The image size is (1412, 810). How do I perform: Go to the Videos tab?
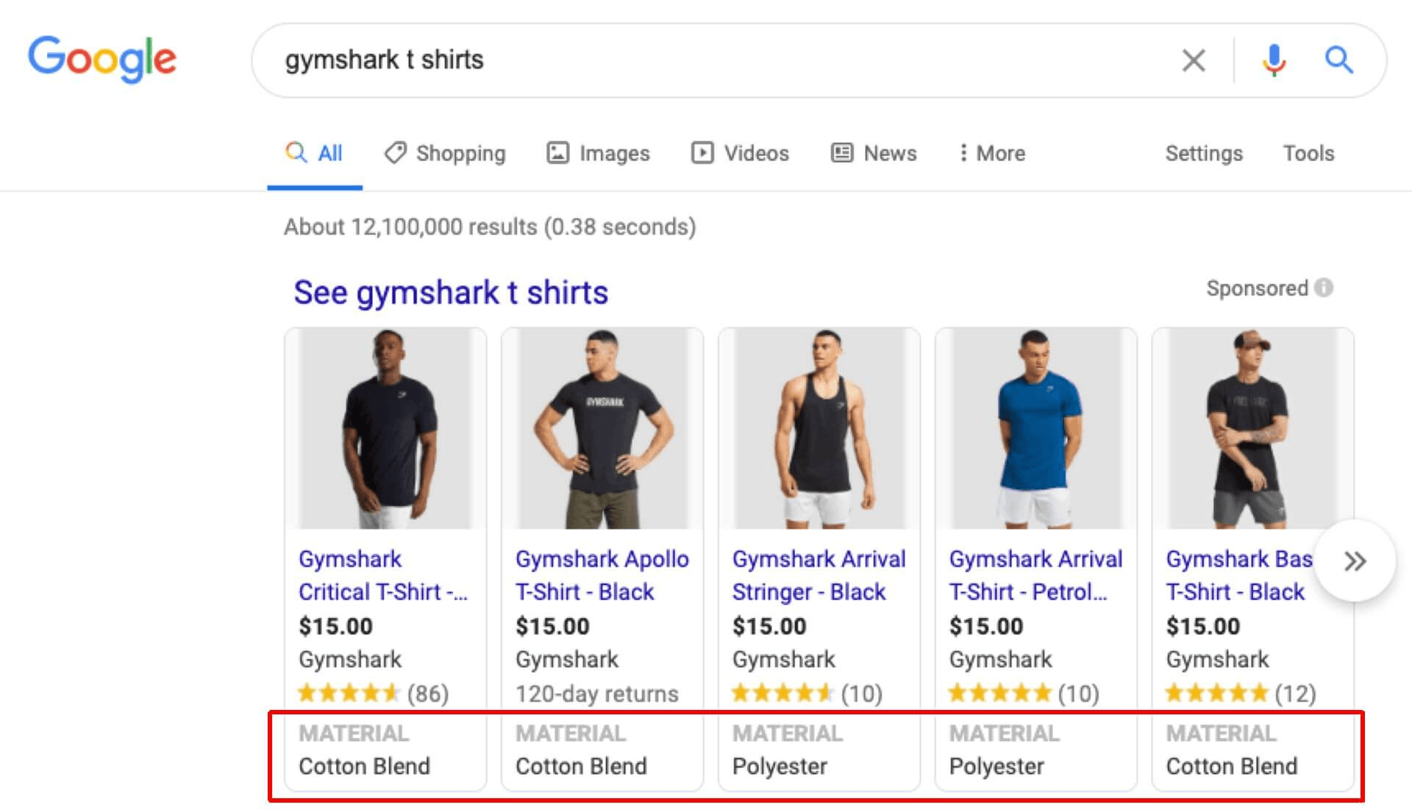740,153
